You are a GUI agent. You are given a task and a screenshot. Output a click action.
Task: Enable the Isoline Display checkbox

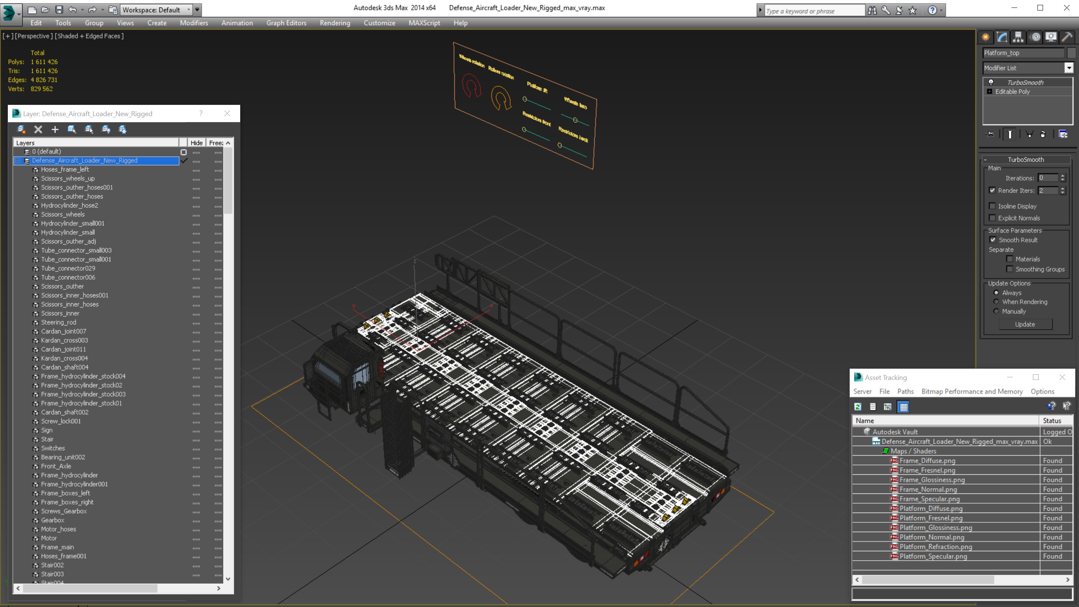tap(992, 206)
